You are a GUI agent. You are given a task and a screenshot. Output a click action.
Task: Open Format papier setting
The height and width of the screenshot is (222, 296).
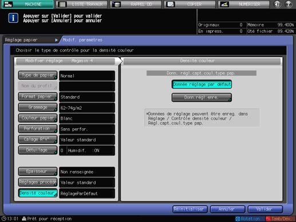38,97
